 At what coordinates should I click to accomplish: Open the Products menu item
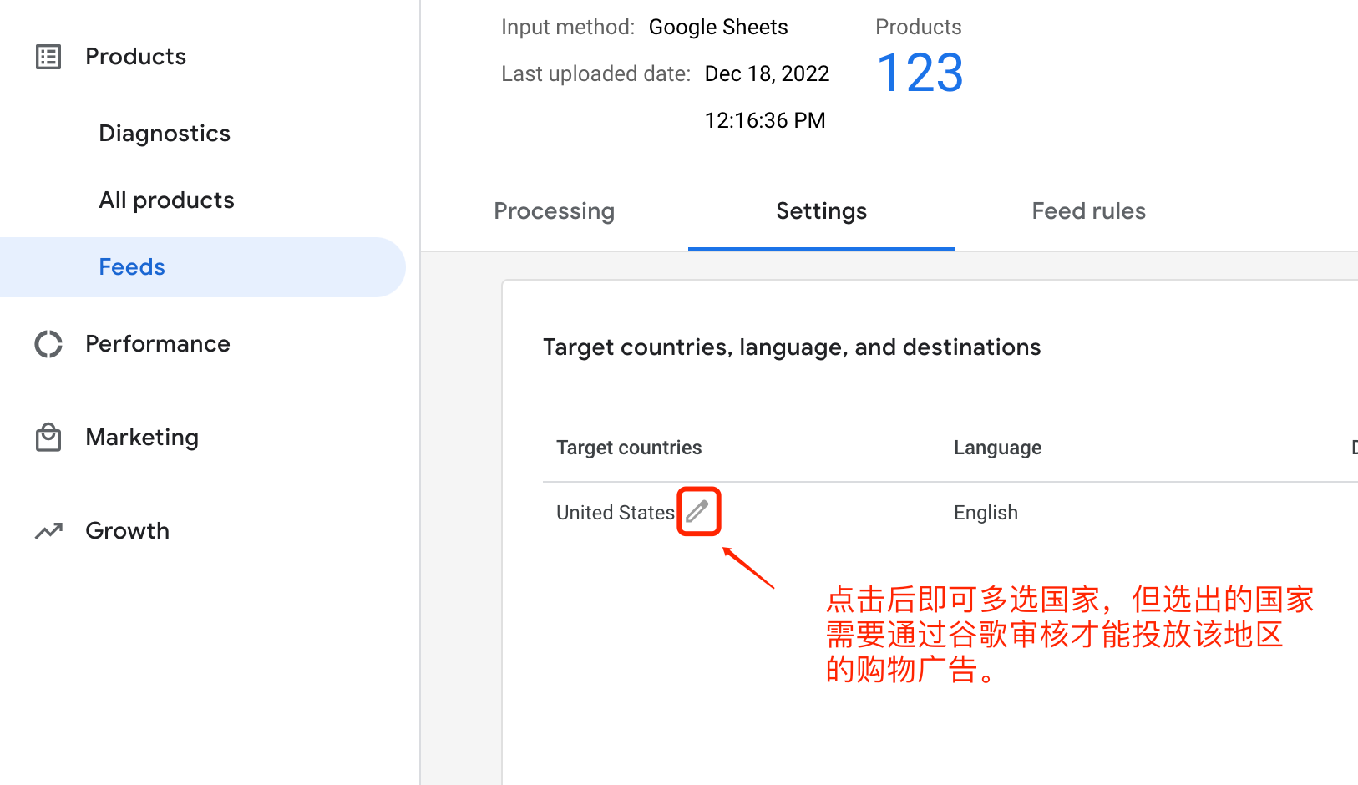135,57
